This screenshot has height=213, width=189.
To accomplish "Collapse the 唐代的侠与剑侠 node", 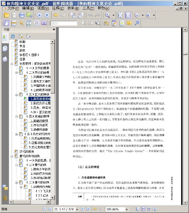I will [x=12, y=156].
